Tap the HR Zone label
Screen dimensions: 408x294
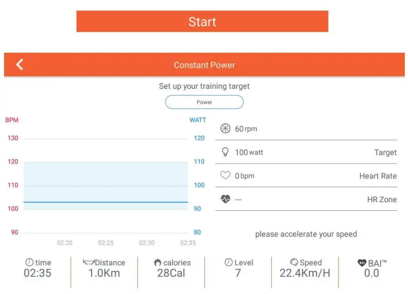point(382,200)
